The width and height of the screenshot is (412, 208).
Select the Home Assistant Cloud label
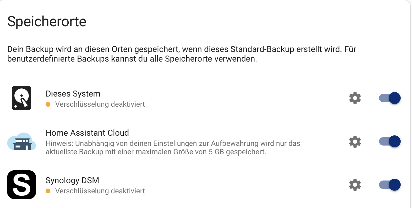click(x=87, y=133)
